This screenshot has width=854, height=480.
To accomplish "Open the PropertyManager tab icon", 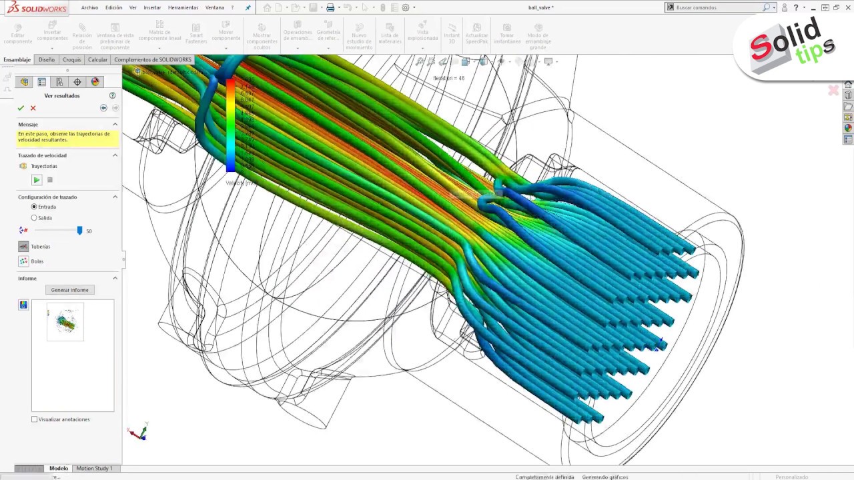I will [x=42, y=82].
